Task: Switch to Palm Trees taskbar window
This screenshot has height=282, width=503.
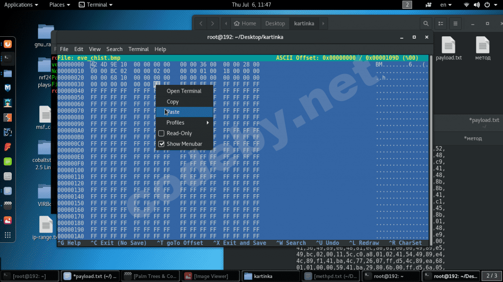Action: (x=150, y=276)
